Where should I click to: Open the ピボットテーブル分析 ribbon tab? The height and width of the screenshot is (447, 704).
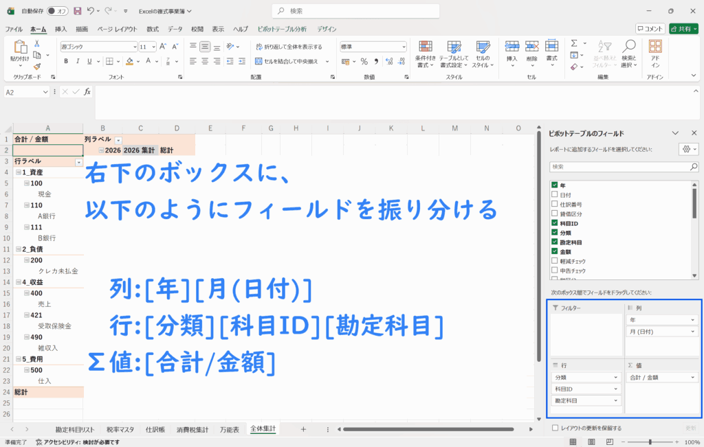[281, 29]
